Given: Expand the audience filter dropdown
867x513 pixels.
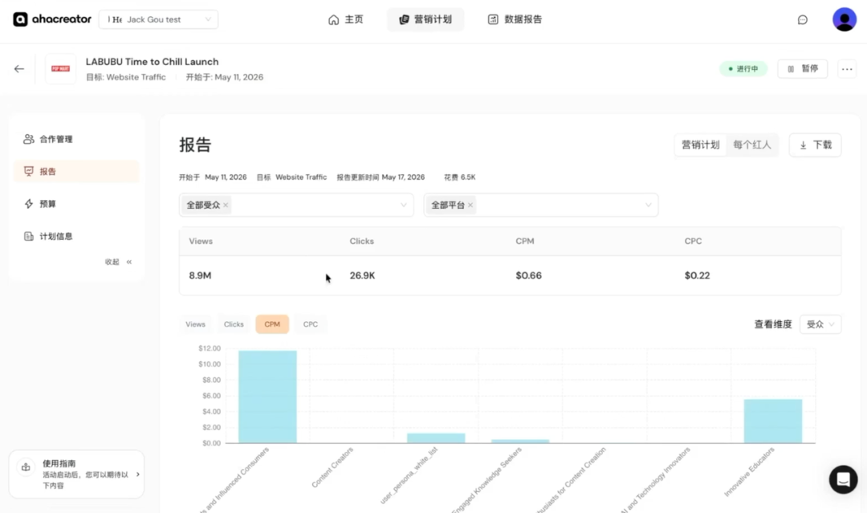Looking at the screenshot, I should (404, 205).
